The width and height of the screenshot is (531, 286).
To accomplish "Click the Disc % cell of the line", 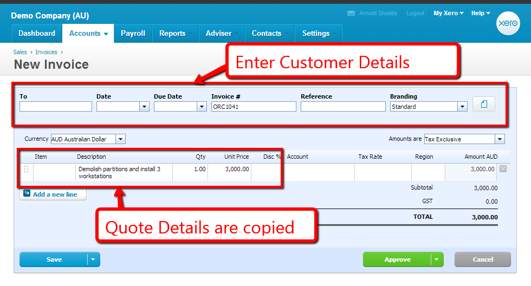I will click(x=267, y=172).
